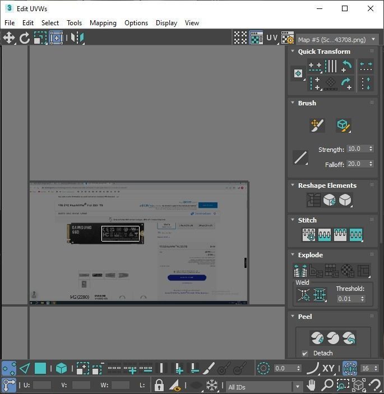The height and width of the screenshot is (394, 384).
Task: Select the Relax Brush icon
Action: pyautogui.click(x=343, y=125)
